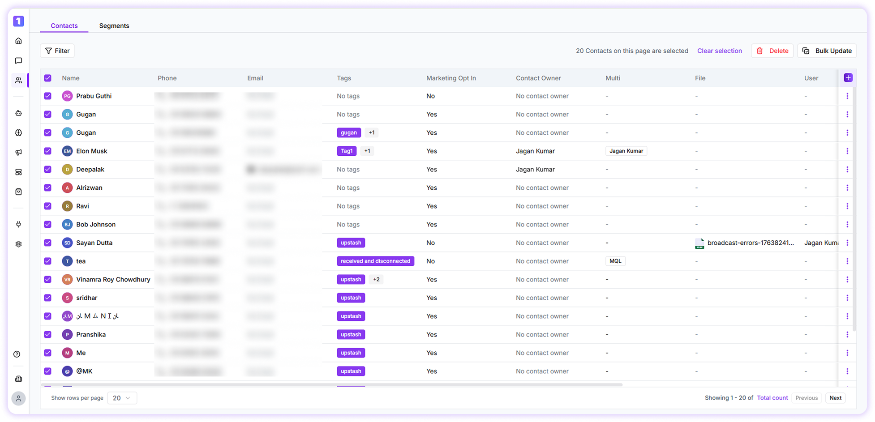875x422 pixels.
Task: Switch to the Contacts tab
Action: point(64,26)
